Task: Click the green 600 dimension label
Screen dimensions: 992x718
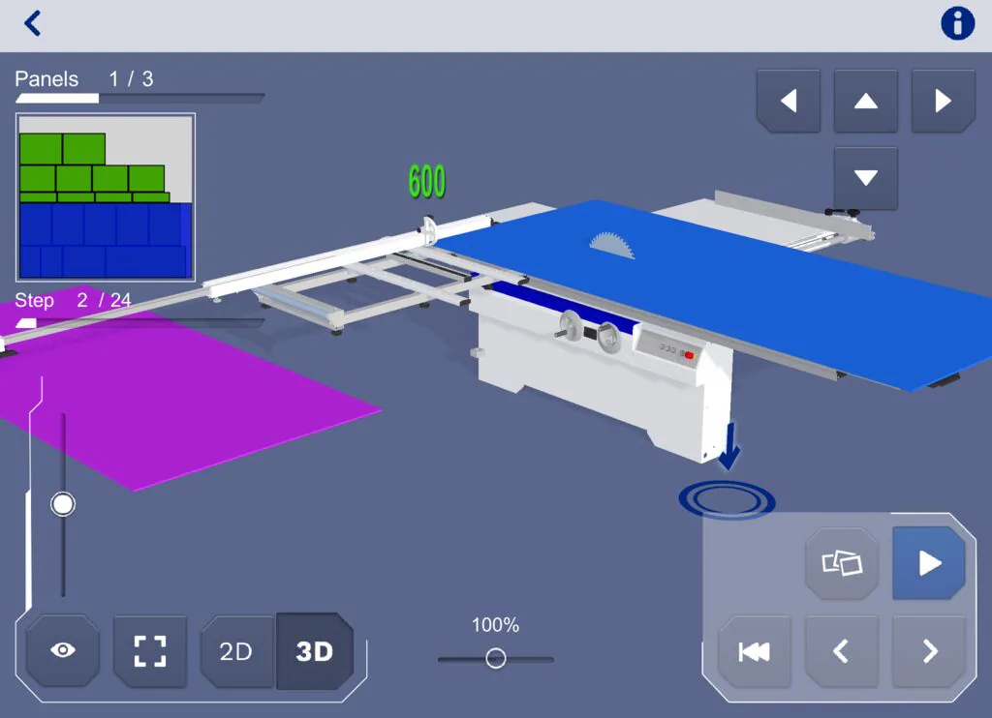Action: 426,182
